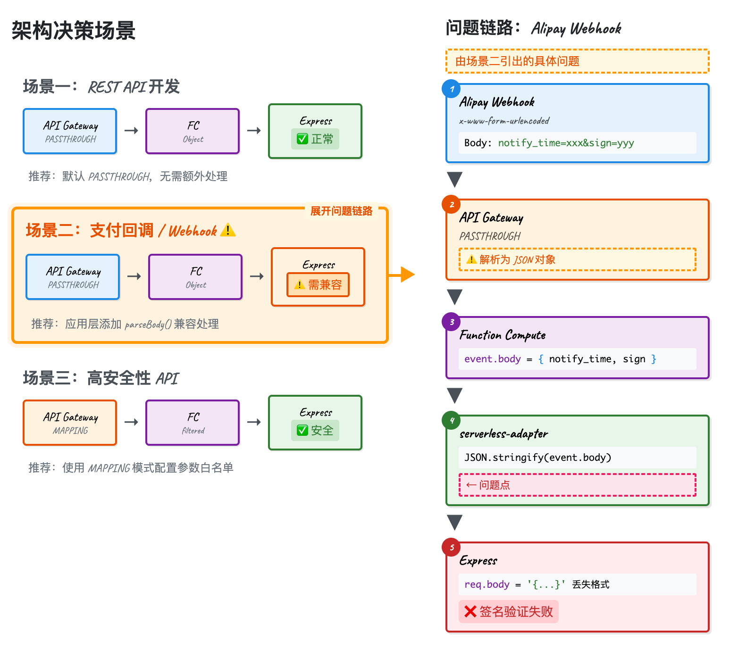Click numbered badge 1 on Alipay Webhook card

(452, 88)
